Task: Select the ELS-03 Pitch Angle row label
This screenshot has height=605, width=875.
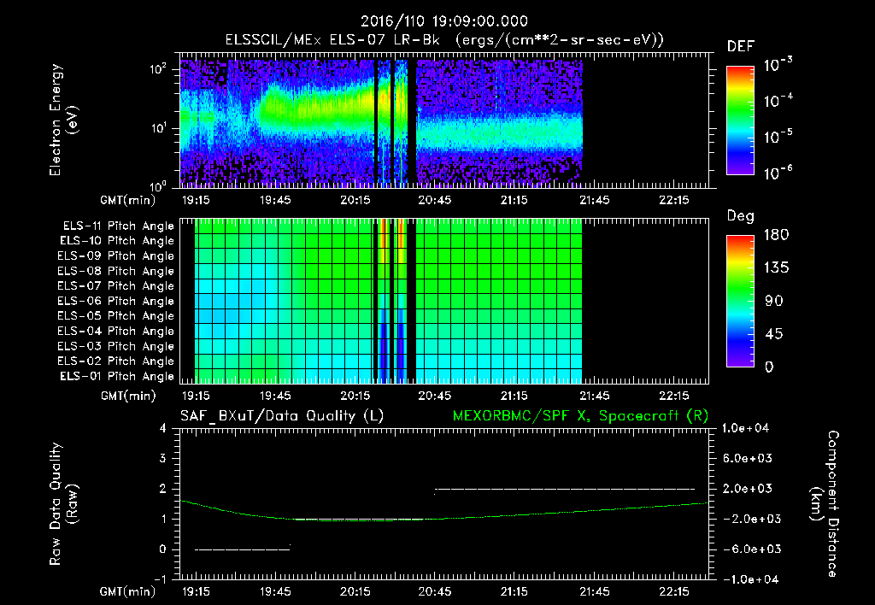Action: pos(116,346)
